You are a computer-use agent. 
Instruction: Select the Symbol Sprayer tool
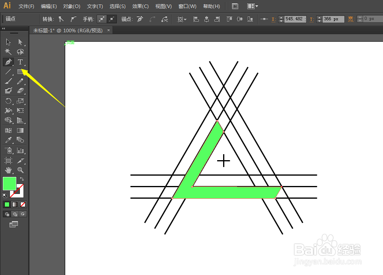pos(8,150)
